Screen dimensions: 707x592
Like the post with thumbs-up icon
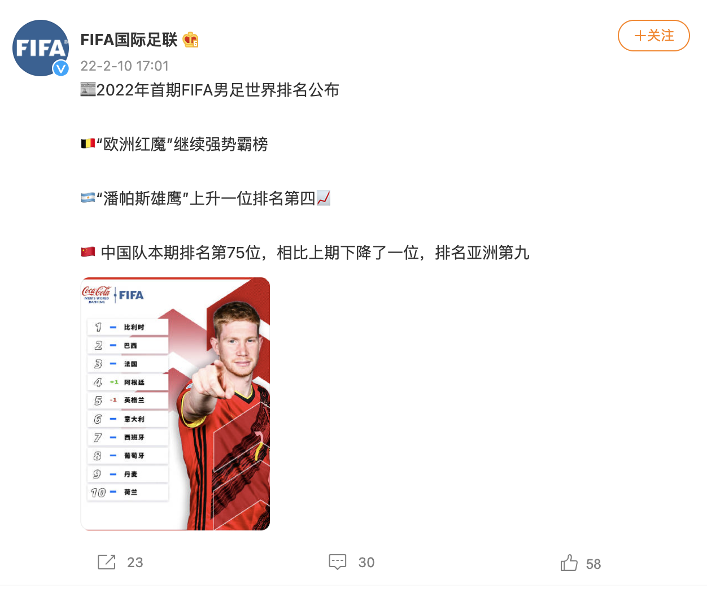coord(569,563)
